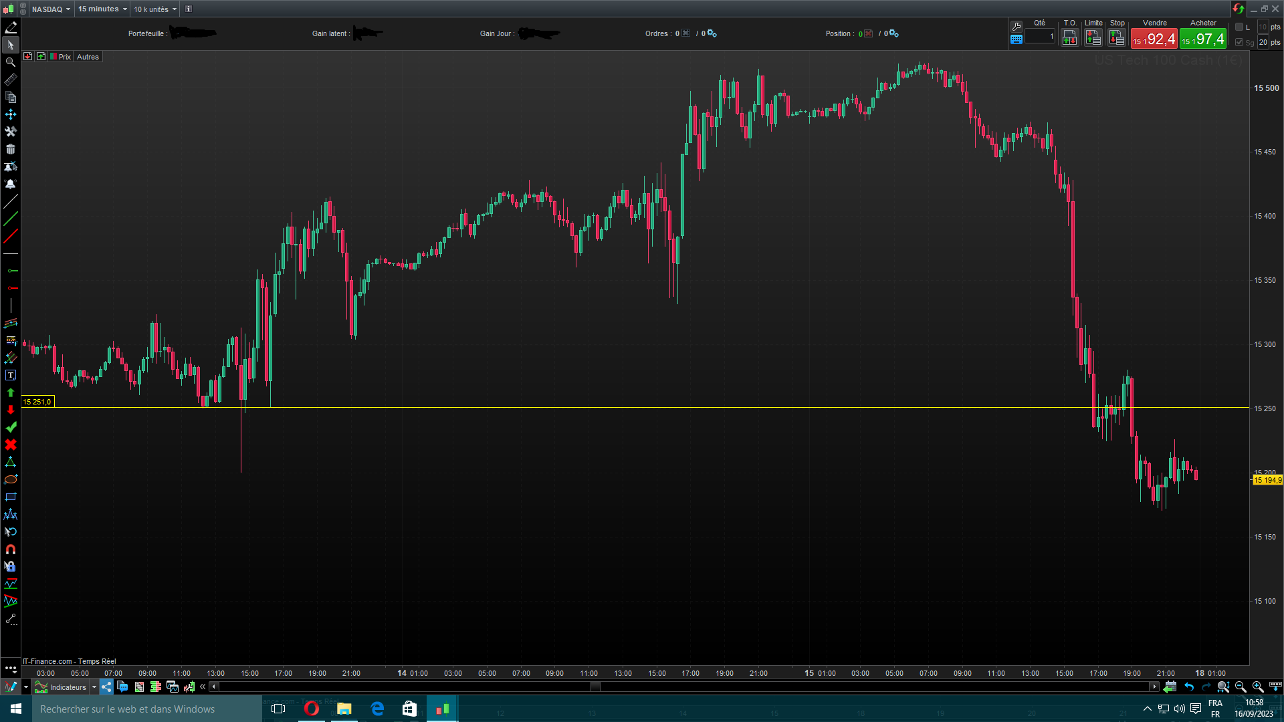Select the text annotation tool
This screenshot has height=722, width=1284.
(11, 375)
